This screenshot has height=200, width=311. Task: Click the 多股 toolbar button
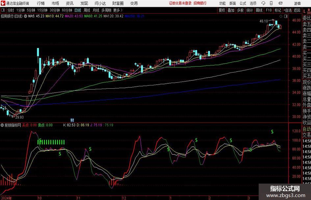click(240, 10)
